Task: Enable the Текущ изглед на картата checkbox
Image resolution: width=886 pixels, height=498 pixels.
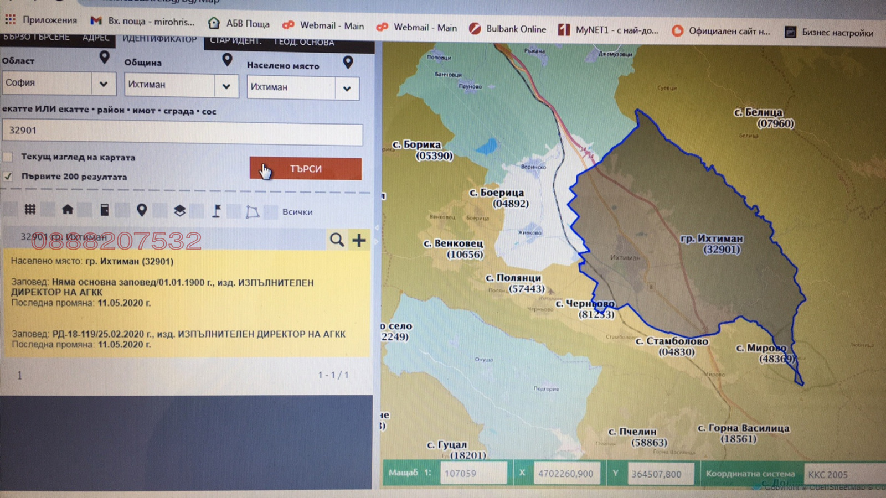Action: coord(8,157)
